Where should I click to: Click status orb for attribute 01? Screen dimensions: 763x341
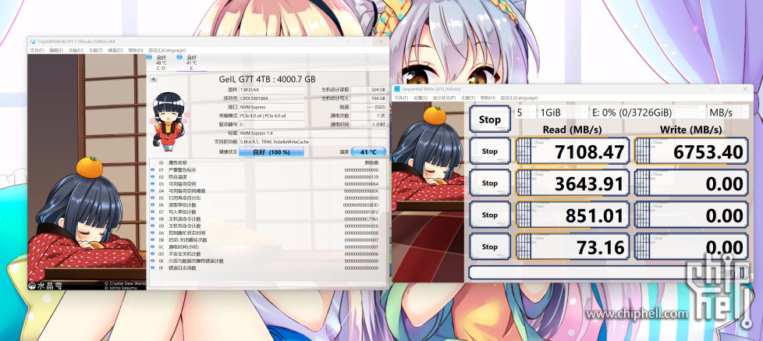coord(153,170)
